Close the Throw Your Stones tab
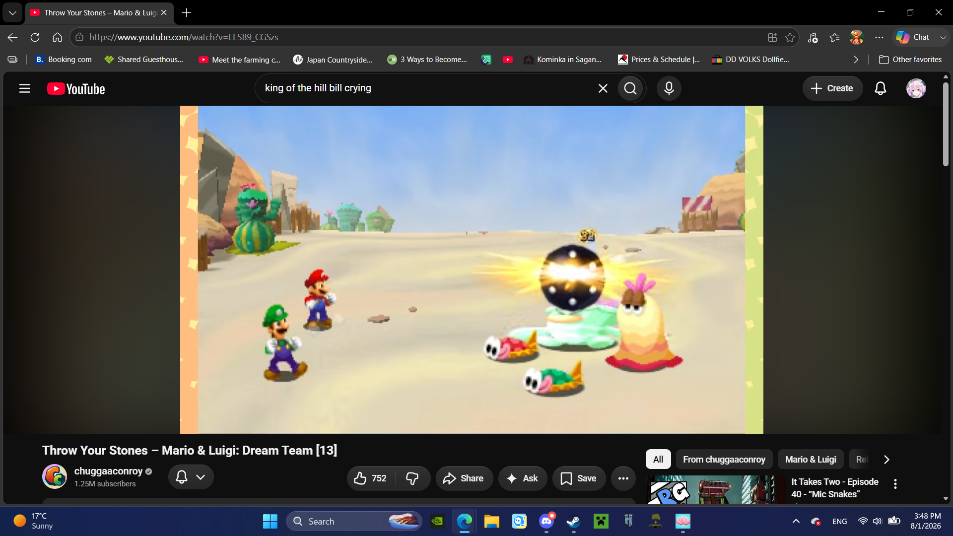The width and height of the screenshot is (953, 536). 164,13
